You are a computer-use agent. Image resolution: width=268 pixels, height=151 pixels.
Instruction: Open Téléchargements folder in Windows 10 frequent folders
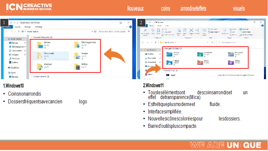point(78,45)
